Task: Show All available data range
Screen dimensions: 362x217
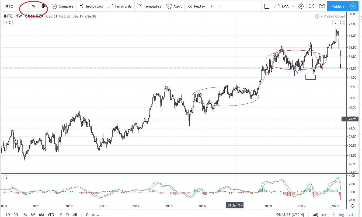Action: (x=75, y=215)
